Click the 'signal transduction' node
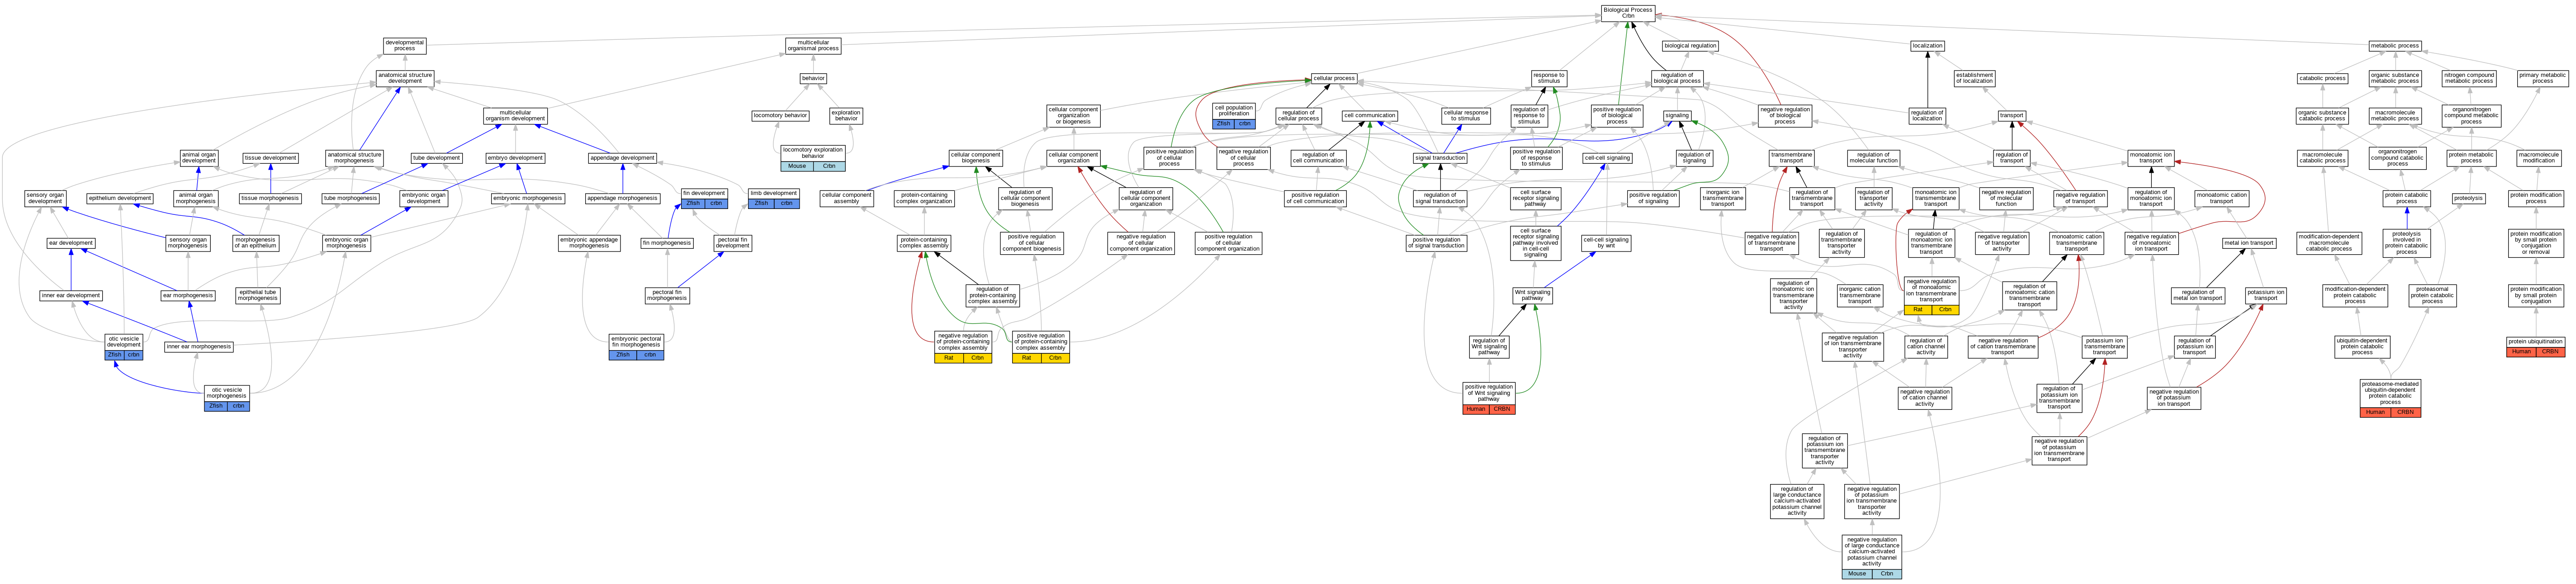Screen dimensions: 2576x584 coord(1440,158)
